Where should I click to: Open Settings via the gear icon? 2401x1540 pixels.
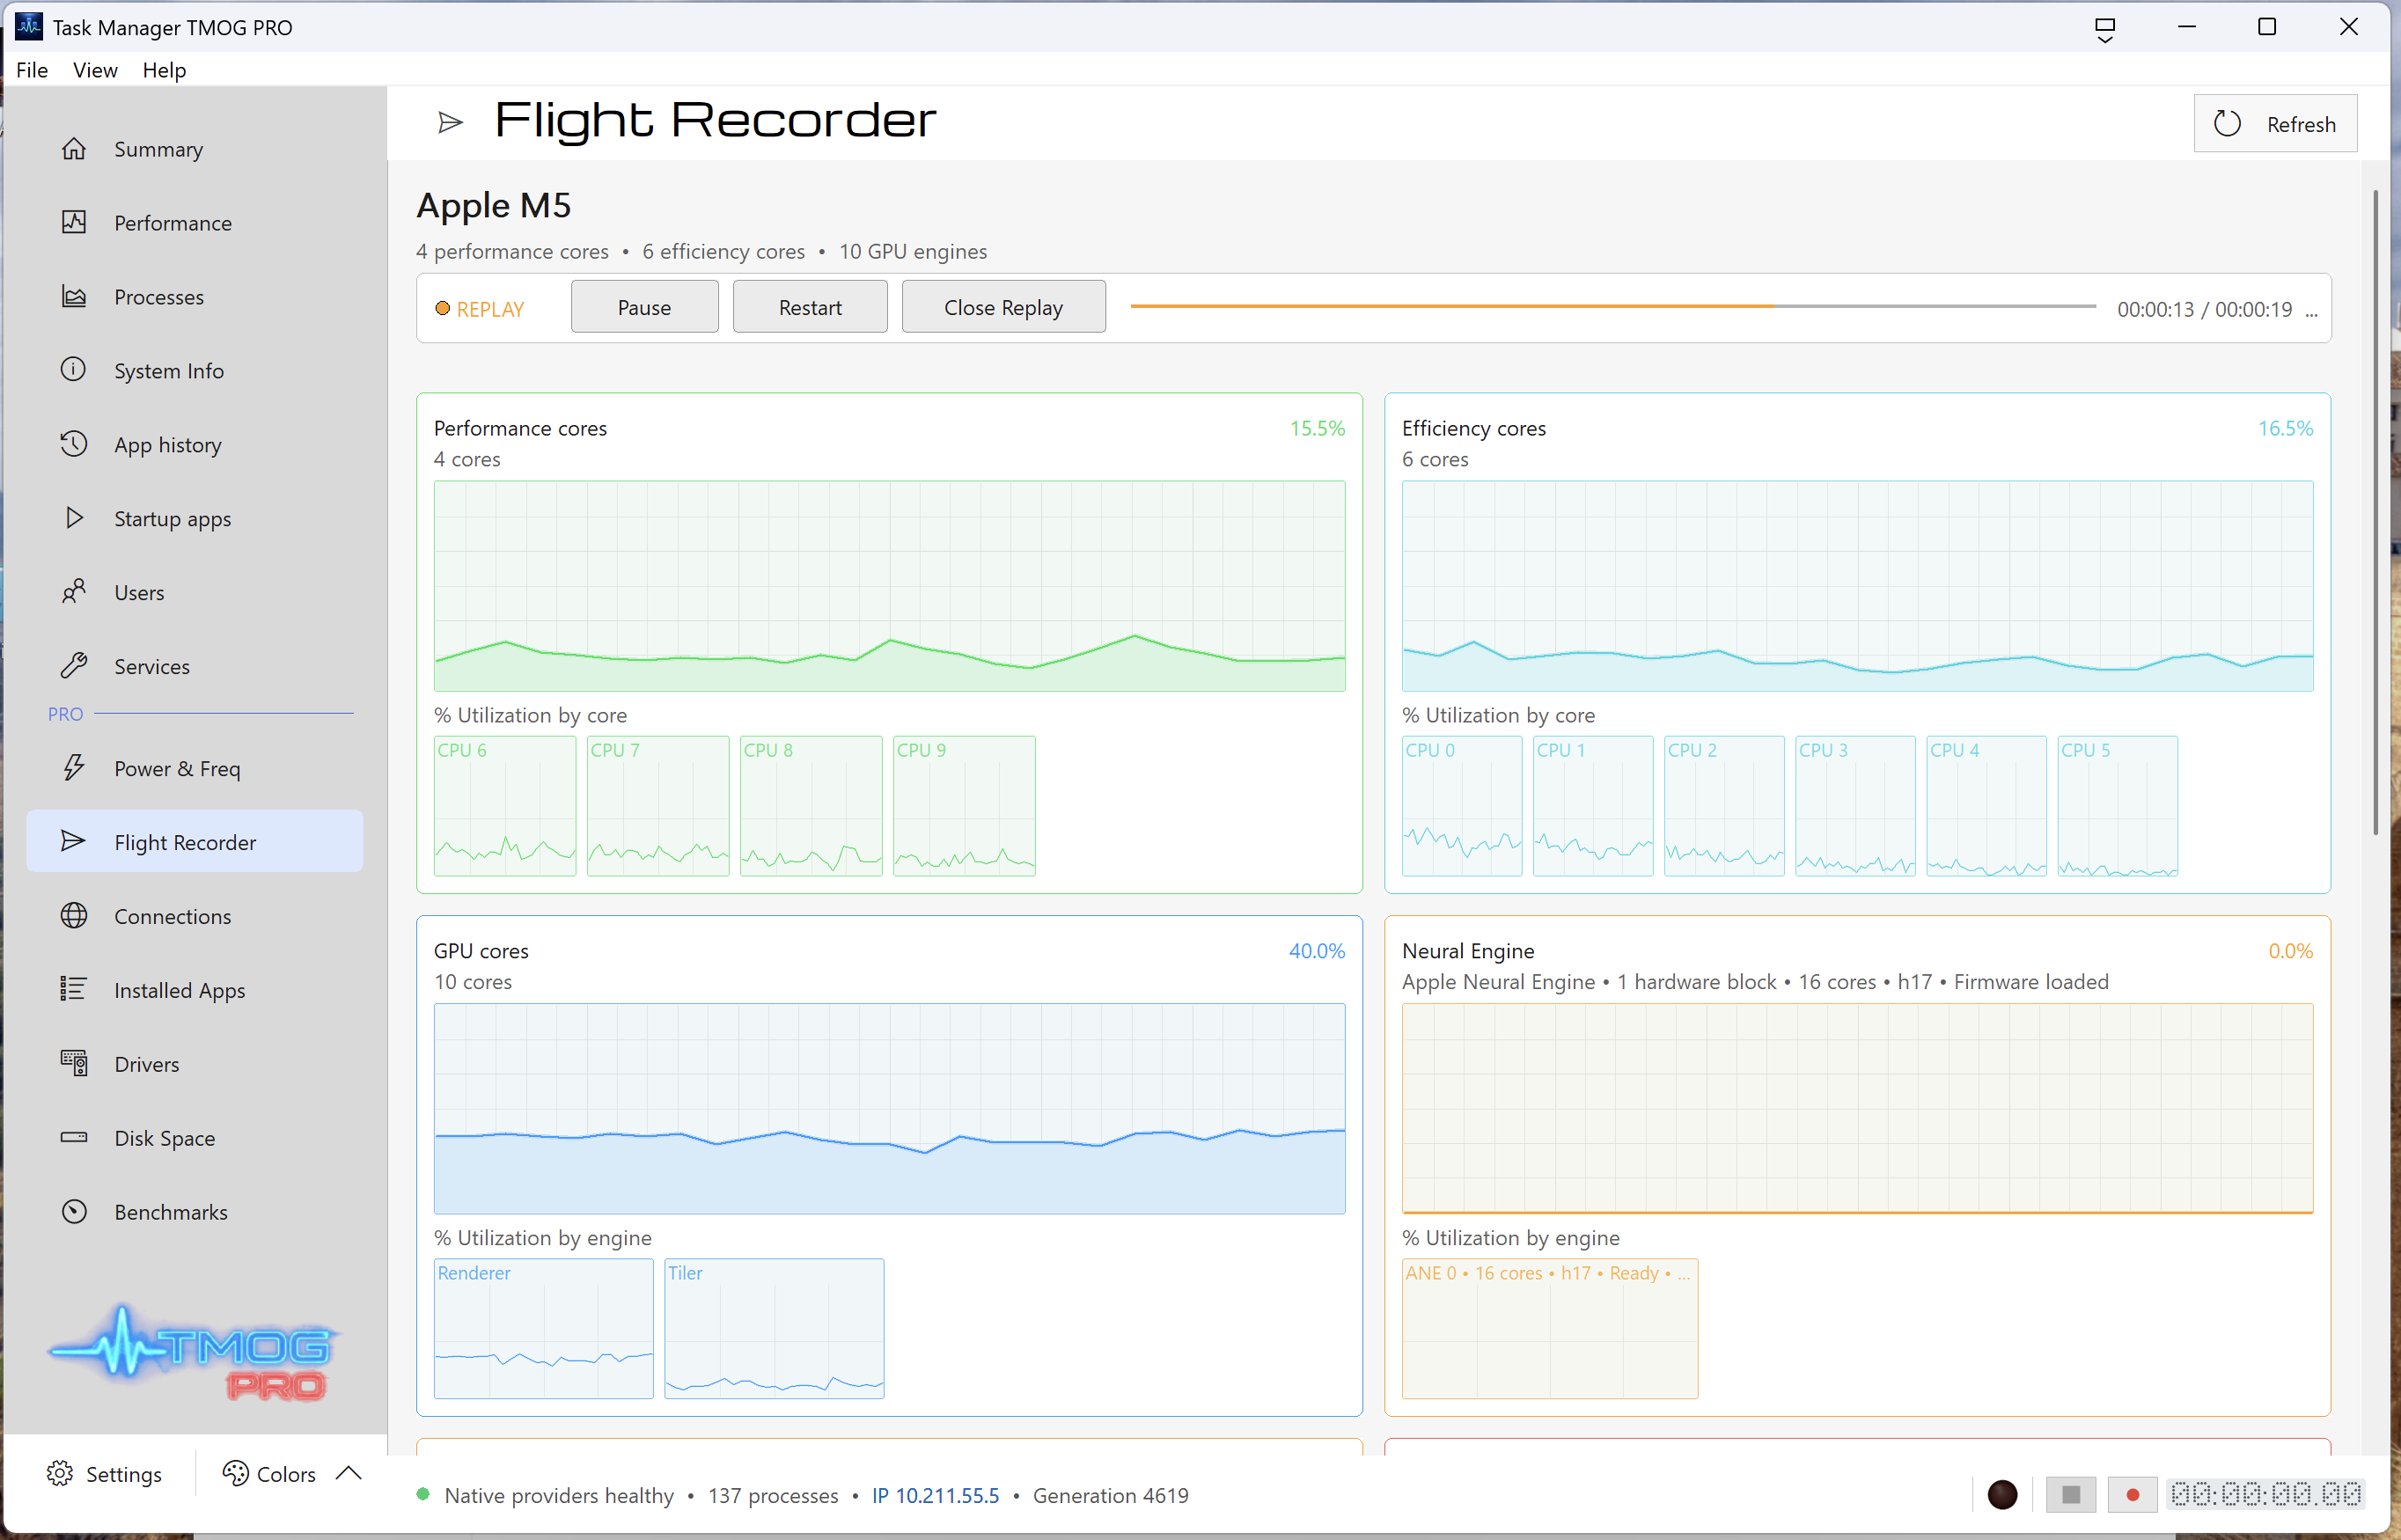coord(60,1474)
